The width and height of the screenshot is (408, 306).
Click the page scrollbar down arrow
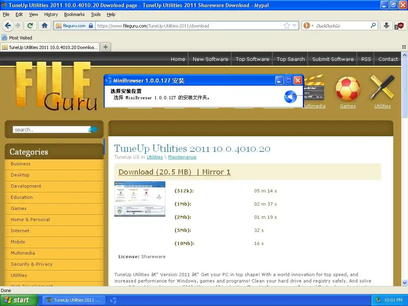click(404, 282)
